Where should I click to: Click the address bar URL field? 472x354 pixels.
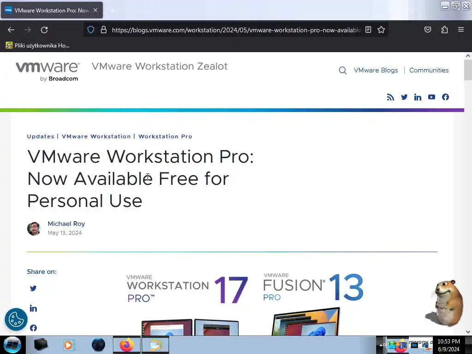[x=236, y=30]
